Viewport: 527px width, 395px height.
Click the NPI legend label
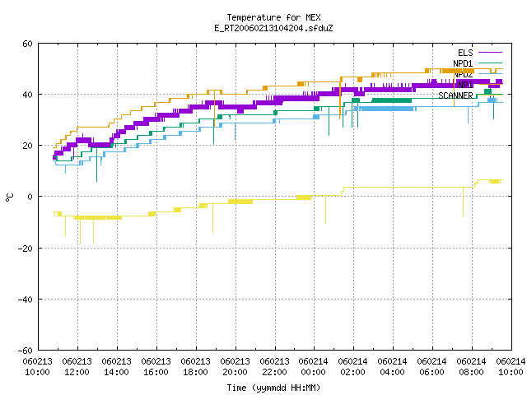[465, 85]
